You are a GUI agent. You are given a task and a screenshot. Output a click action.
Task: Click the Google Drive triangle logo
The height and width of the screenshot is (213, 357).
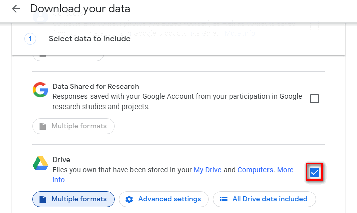tap(40, 164)
